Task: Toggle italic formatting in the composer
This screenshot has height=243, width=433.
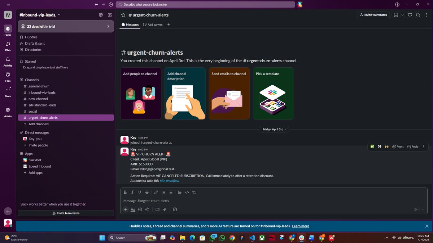Action: click(132, 192)
